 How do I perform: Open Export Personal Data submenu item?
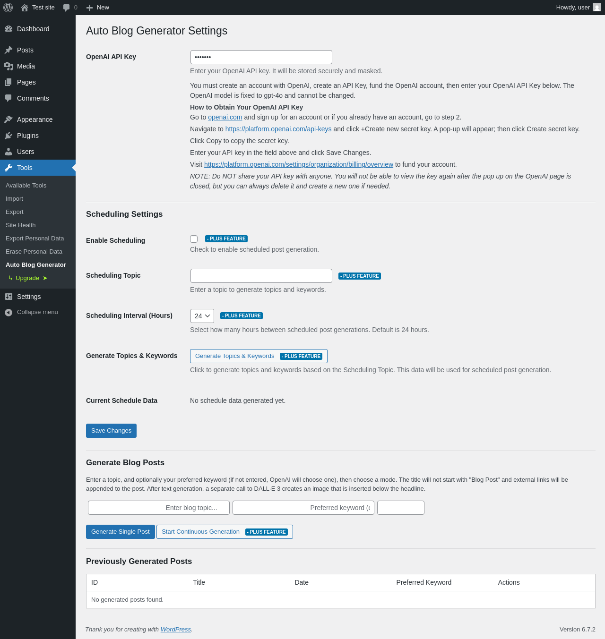[35, 239]
